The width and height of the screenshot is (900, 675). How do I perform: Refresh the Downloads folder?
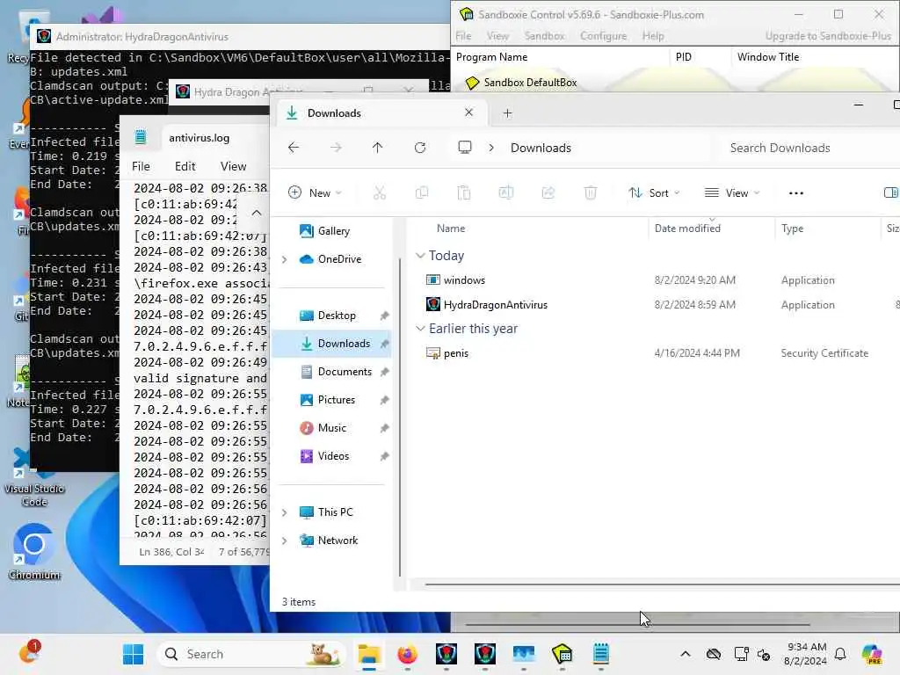point(420,148)
